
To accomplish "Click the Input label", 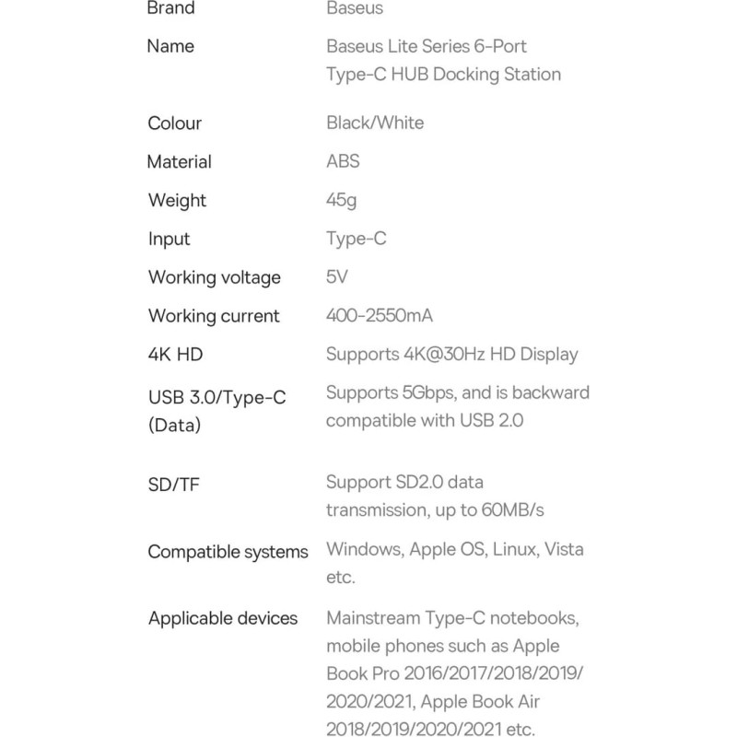I will pyautogui.click(x=170, y=240).
